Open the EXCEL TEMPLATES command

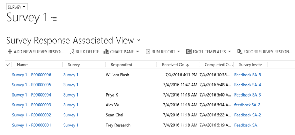point(209,52)
